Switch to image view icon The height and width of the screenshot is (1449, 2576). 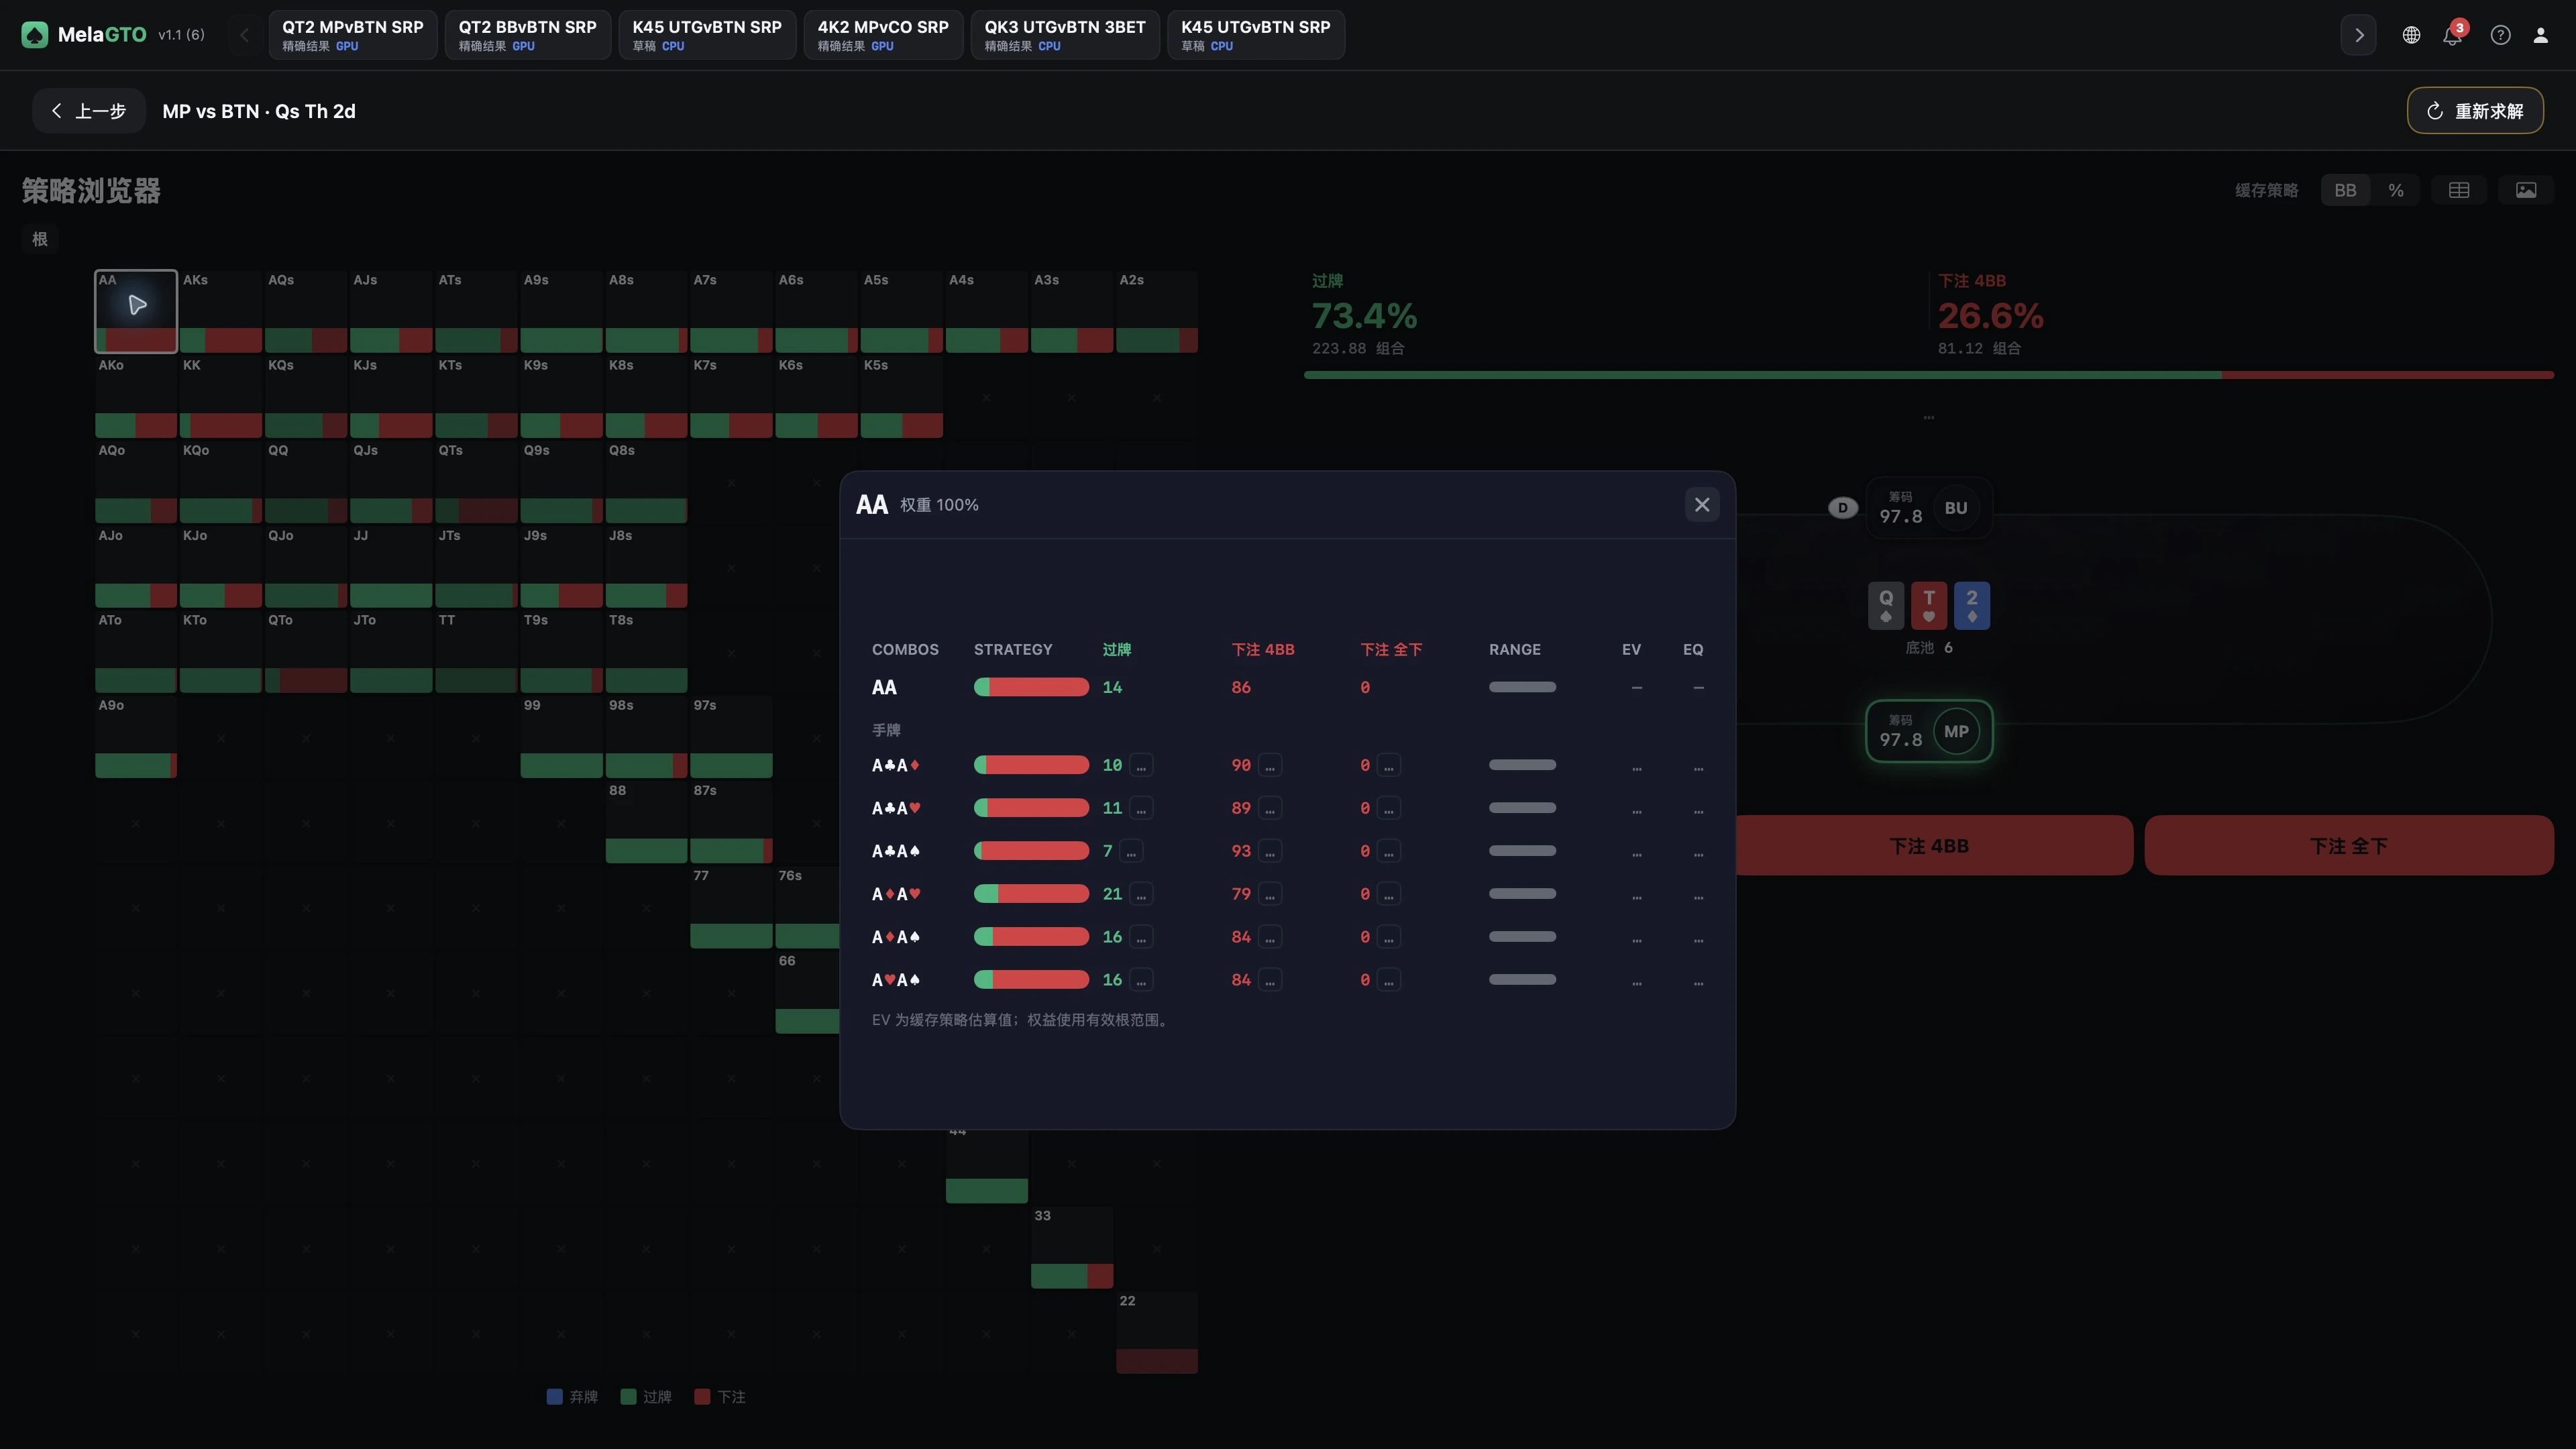[x=2526, y=190]
